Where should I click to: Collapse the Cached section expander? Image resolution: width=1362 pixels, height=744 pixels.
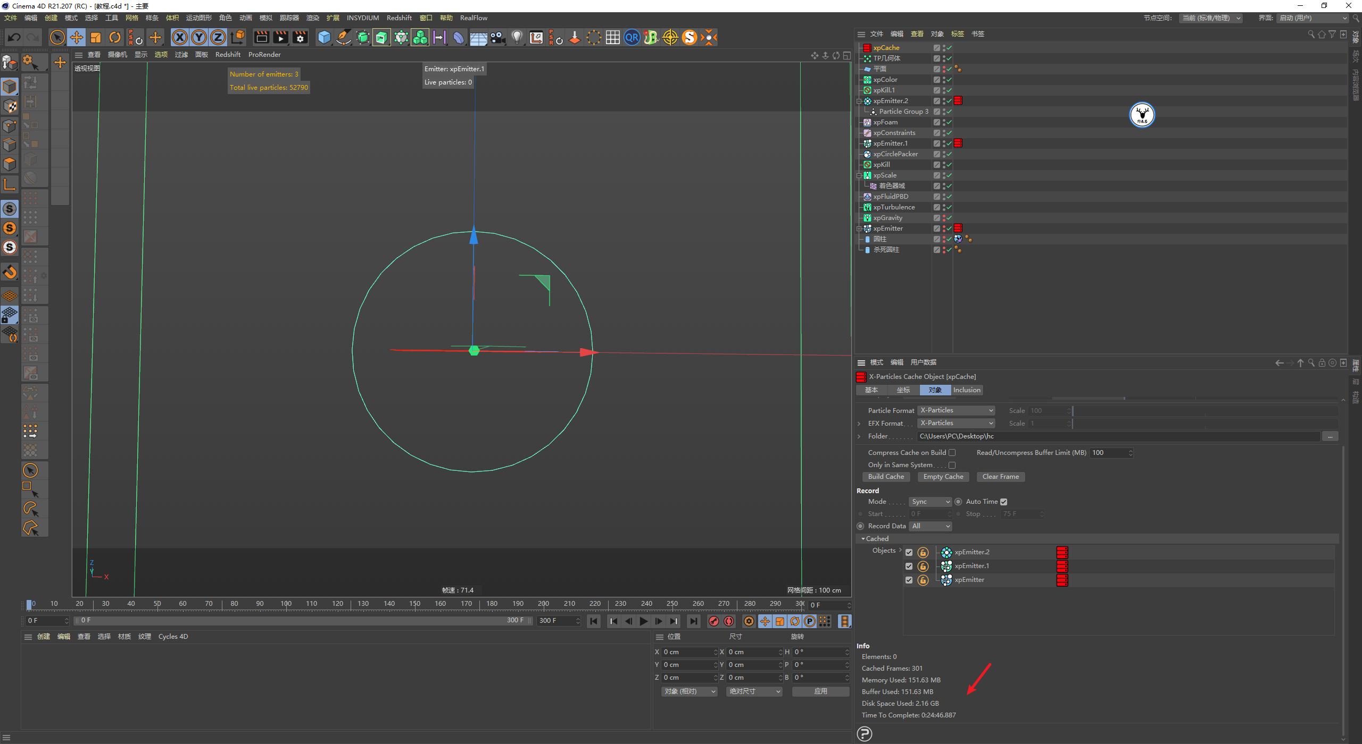click(863, 538)
